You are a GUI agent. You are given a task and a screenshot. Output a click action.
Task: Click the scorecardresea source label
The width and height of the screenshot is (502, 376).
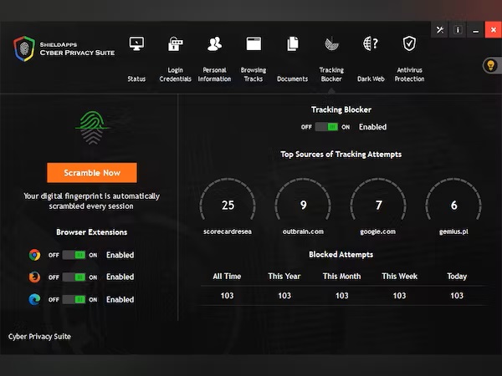point(228,231)
